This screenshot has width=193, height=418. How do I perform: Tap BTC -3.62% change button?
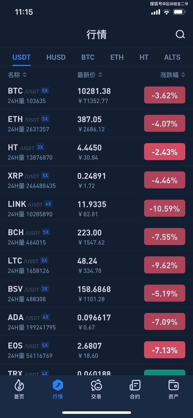tap(164, 95)
